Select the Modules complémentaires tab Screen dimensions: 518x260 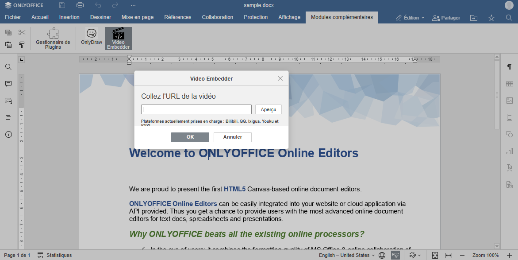tap(342, 17)
